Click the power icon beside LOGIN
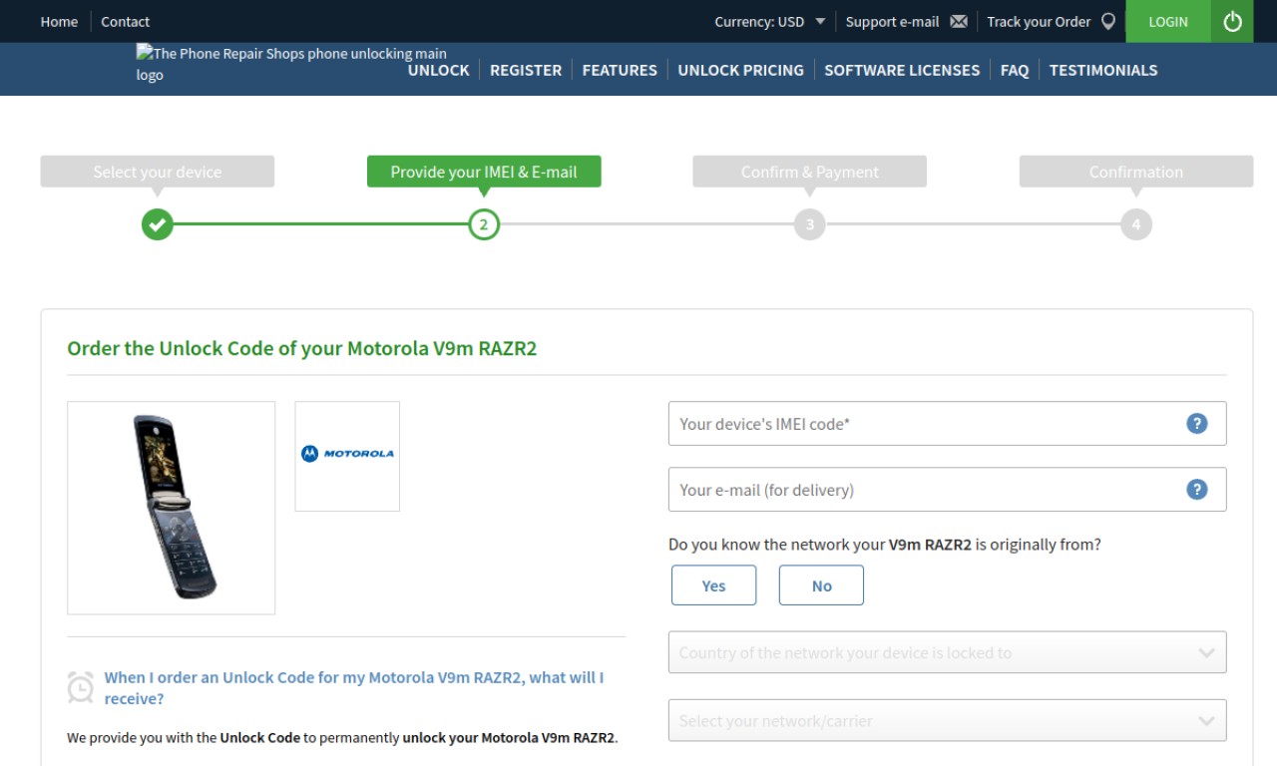The width and height of the screenshot is (1277, 766). click(x=1232, y=21)
